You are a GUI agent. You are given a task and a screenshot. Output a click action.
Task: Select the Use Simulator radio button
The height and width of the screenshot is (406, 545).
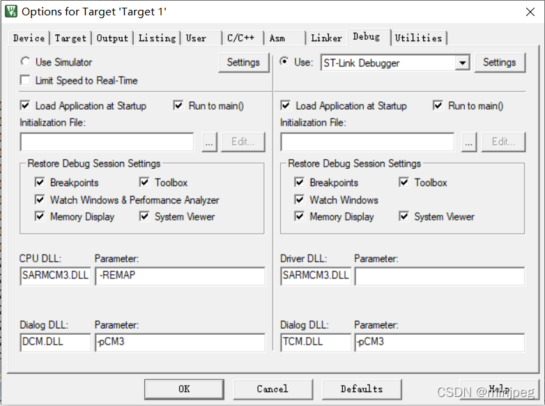[25, 62]
